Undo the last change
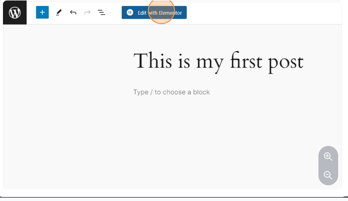348x201 pixels. 73,12
